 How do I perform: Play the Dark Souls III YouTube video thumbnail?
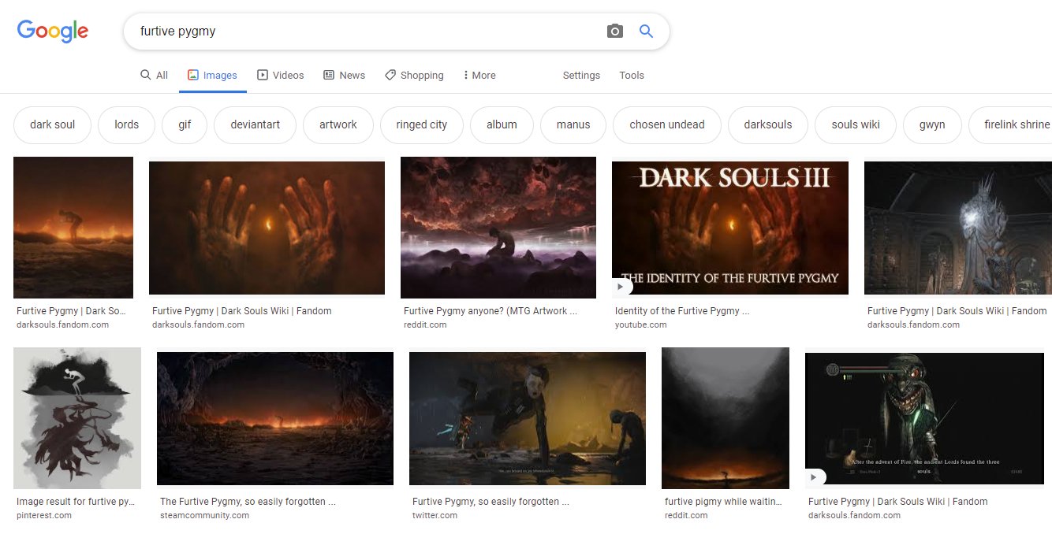pyautogui.click(x=729, y=228)
